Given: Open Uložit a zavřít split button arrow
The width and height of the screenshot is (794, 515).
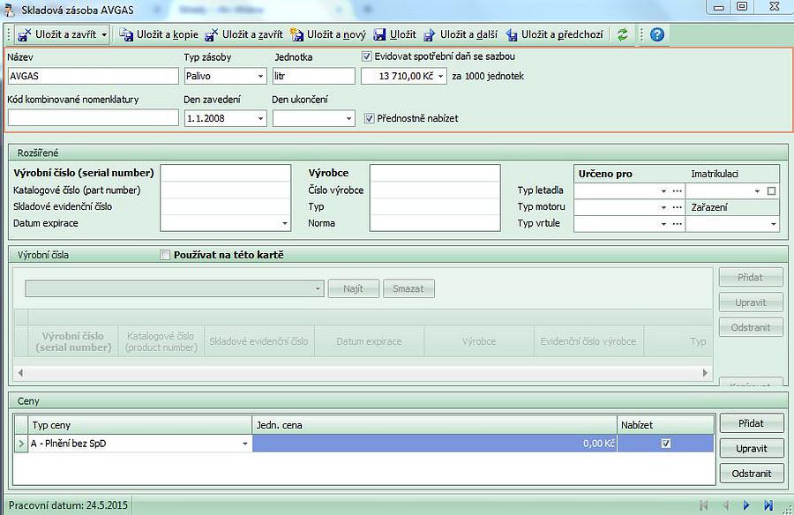Looking at the screenshot, I should click(105, 35).
